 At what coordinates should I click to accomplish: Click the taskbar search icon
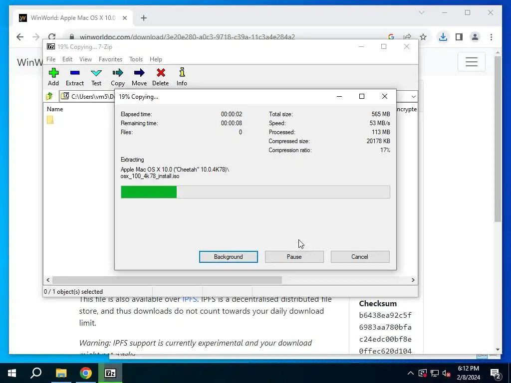[x=36, y=373]
